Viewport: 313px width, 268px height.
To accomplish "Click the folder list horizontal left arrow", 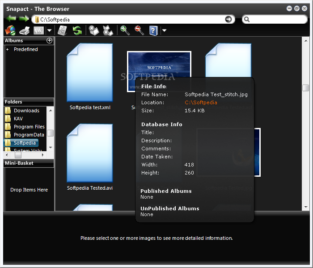I will [7, 155].
